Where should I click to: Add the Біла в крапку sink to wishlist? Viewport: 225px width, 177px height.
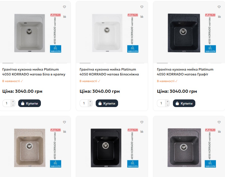65,7
